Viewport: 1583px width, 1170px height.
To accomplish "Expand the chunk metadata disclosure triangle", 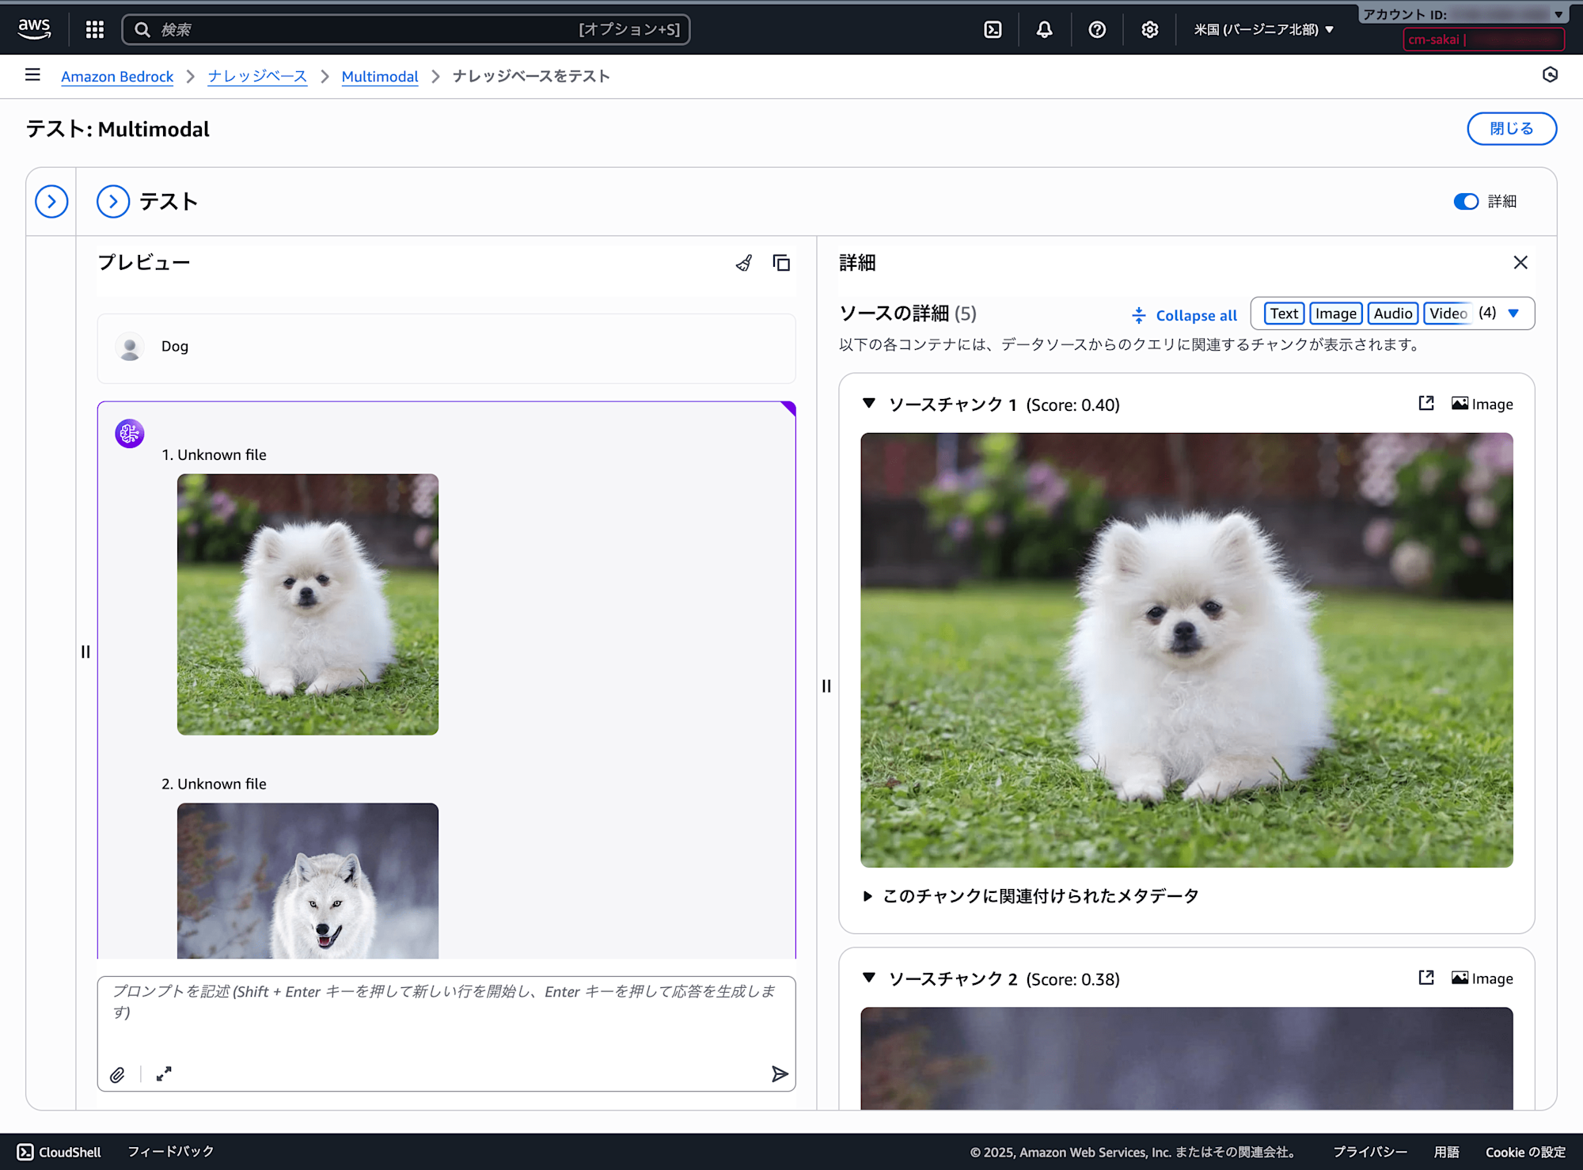I will [x=867, y=896].
